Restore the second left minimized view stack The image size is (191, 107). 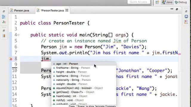tap(4, 31)
